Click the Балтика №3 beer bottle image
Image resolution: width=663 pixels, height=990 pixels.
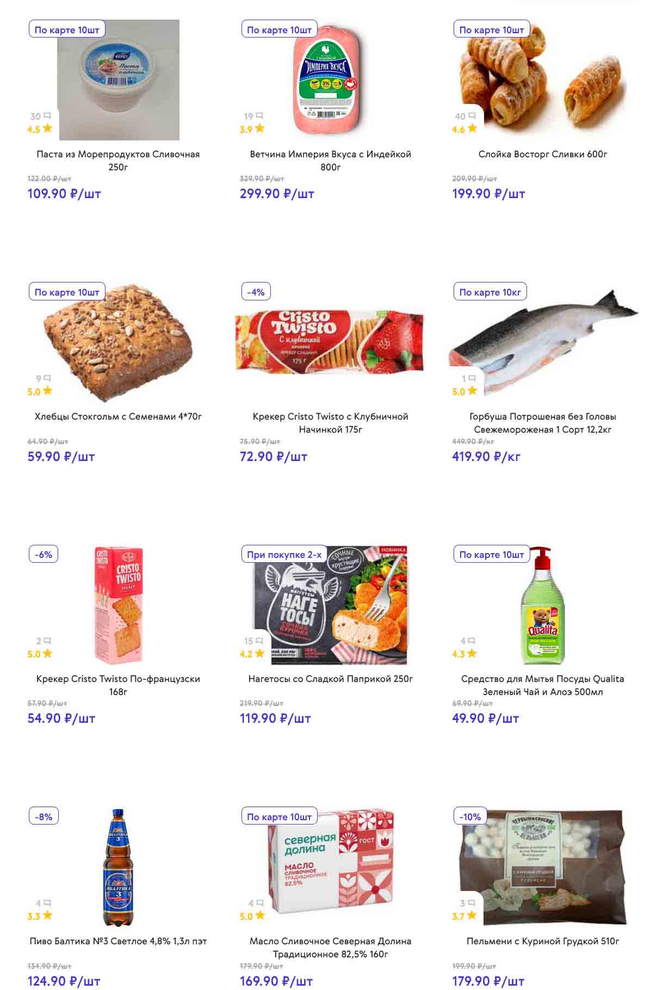click(x=118, y=867)
